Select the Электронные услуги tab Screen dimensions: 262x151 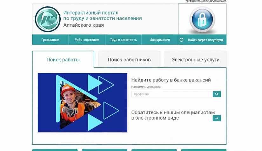pos(195,60)
